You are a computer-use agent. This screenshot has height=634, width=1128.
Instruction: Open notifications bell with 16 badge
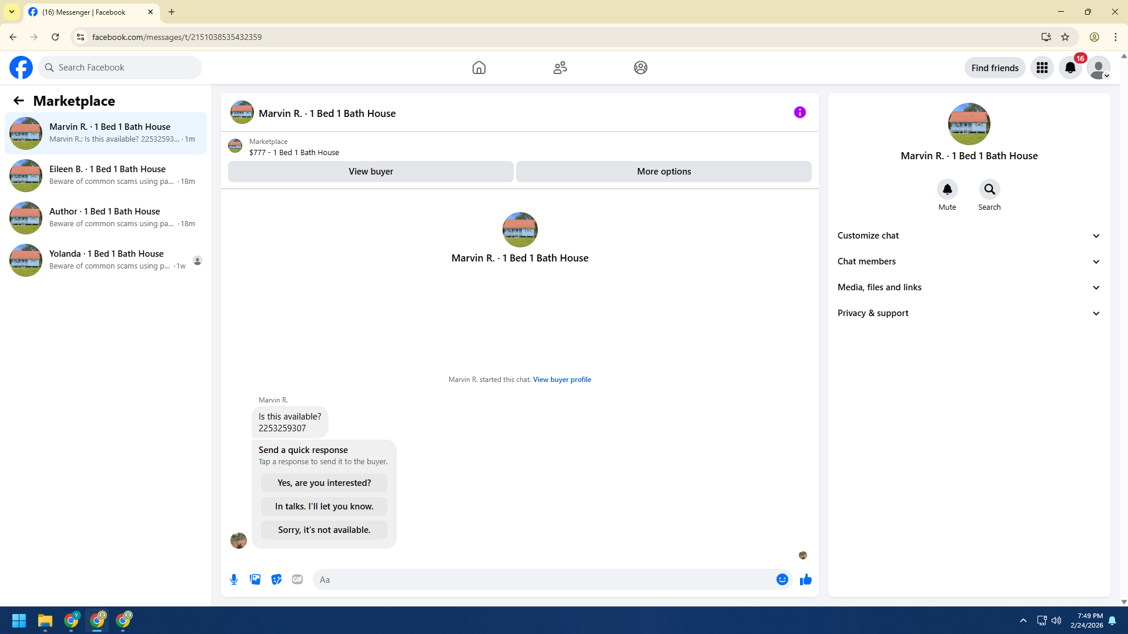1070,68
